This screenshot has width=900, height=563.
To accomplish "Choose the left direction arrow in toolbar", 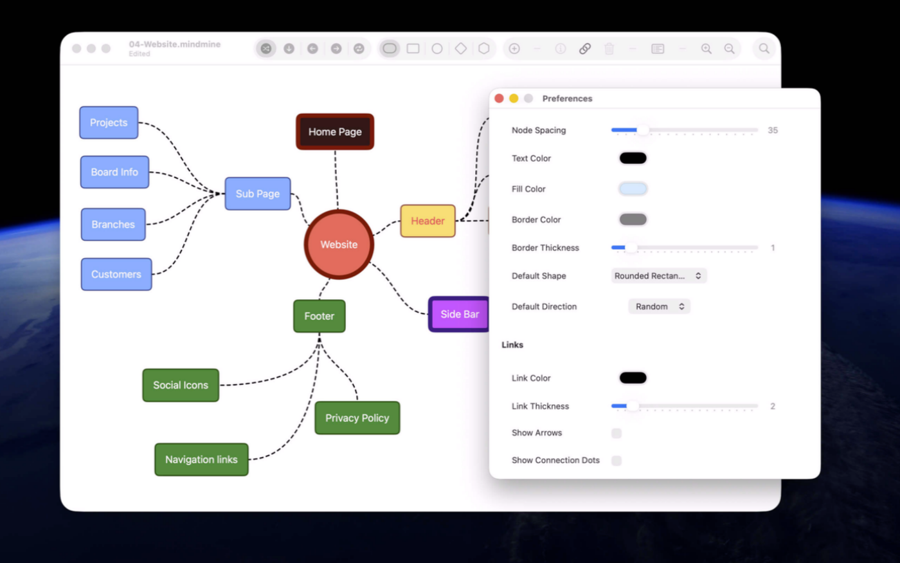I will [312, 48].
